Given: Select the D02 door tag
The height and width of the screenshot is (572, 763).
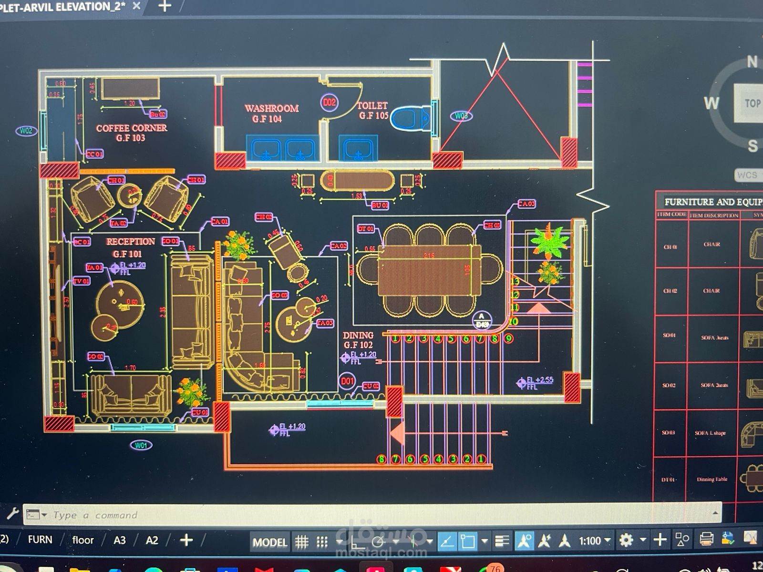Looking at the screenshot, I should 329,102.
